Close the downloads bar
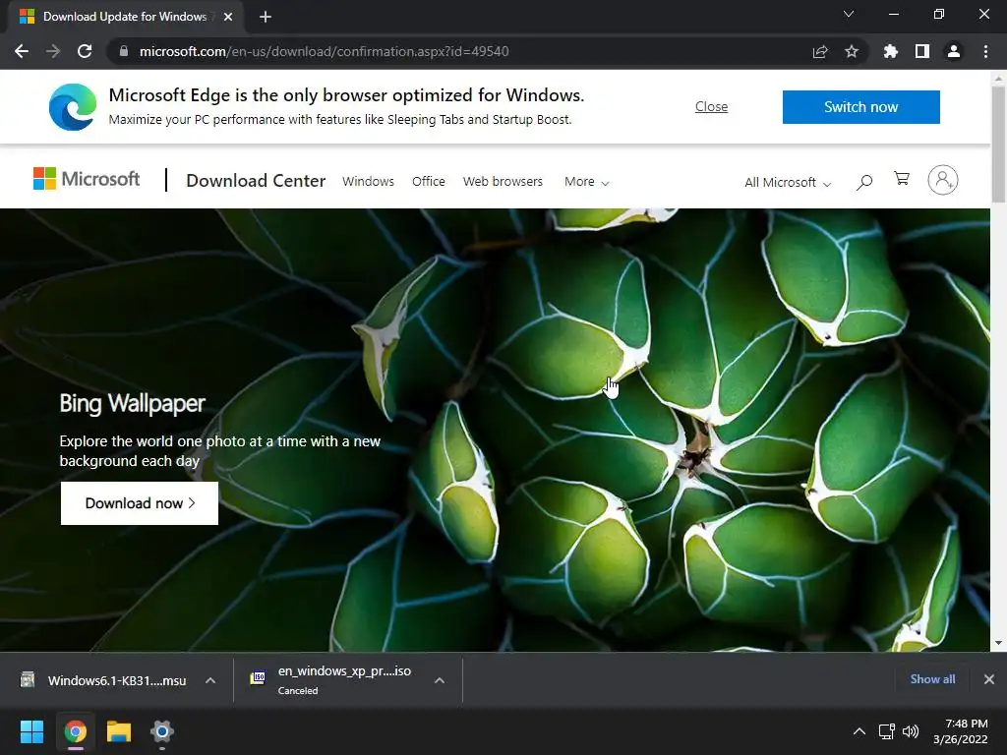Screen dimensions: 1007x755 (x=989, y=679)
